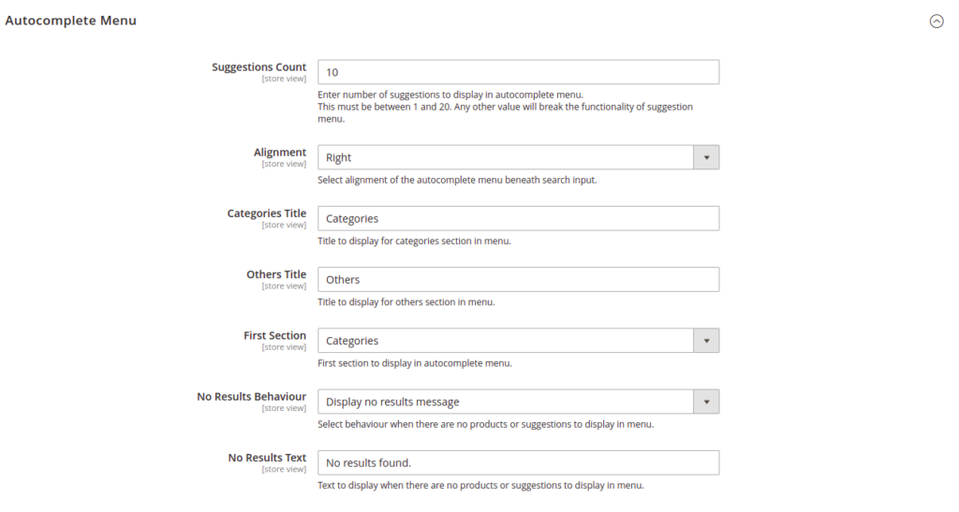Select the No Results Text input box
The height and width of the screenshot is (512, 959).
point(518,463)
